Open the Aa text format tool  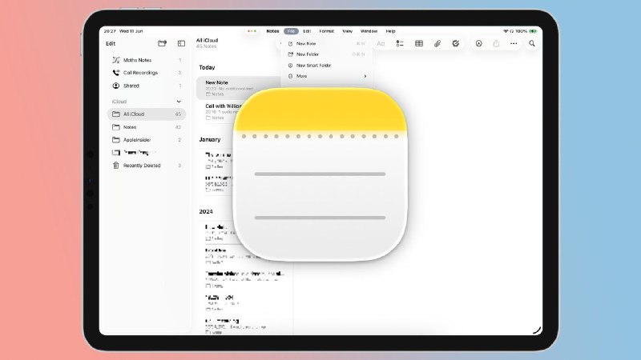pyautogui.click(x=381, y=43)
